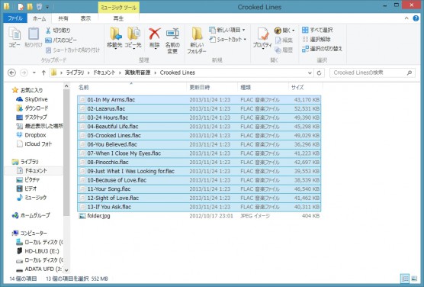Open Dropbox in the navigation pane

pyautogui.click(x=31, y=135)
